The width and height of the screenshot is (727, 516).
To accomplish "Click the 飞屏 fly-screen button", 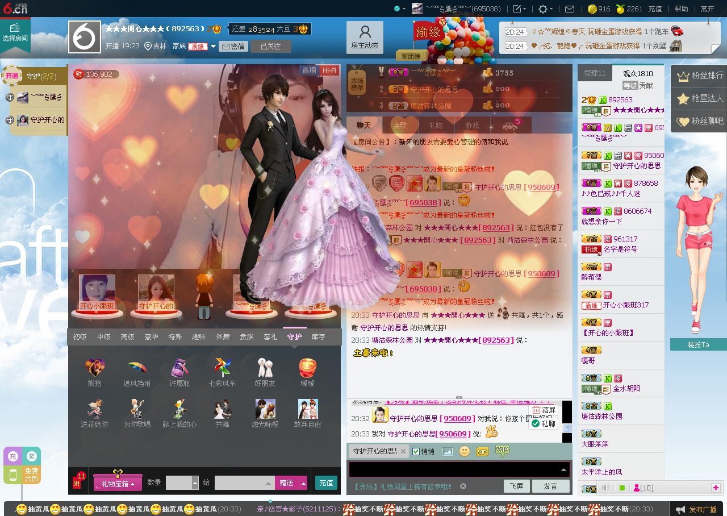I will [x=517, y=486].
